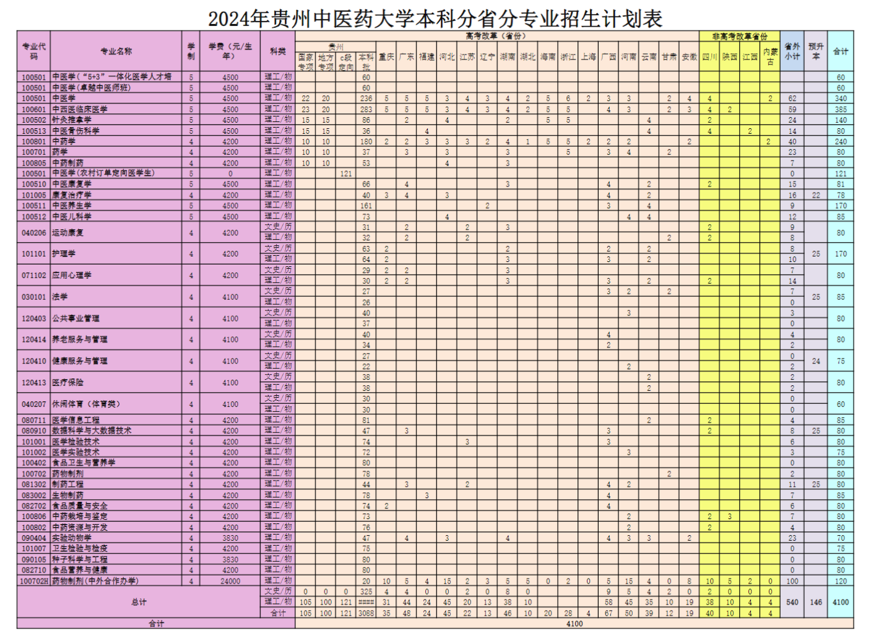Select the 江苏 province header
871x638 pixels.
click(x=467, y=57)
